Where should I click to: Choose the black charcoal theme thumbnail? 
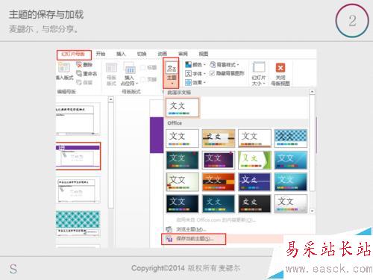coord(254,204)
